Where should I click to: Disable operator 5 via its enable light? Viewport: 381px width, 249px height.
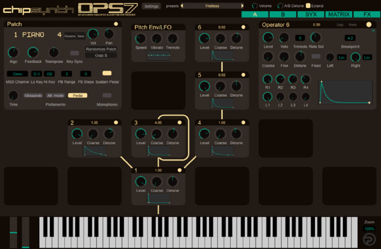point(243,75)
